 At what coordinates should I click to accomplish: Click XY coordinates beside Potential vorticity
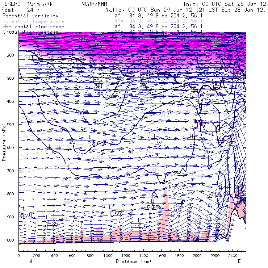[158, 16]
